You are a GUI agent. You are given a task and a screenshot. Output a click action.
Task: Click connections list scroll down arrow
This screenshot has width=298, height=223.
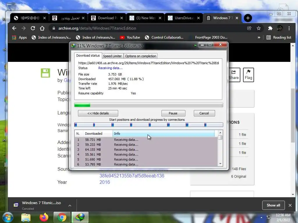(220, 164)
